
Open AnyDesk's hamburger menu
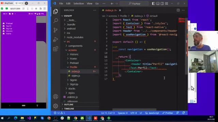(45, 8)
